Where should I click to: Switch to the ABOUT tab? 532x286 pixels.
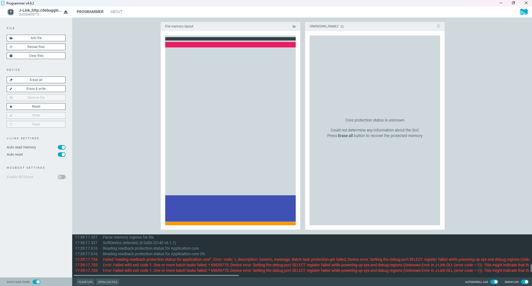tap(116, 12)
